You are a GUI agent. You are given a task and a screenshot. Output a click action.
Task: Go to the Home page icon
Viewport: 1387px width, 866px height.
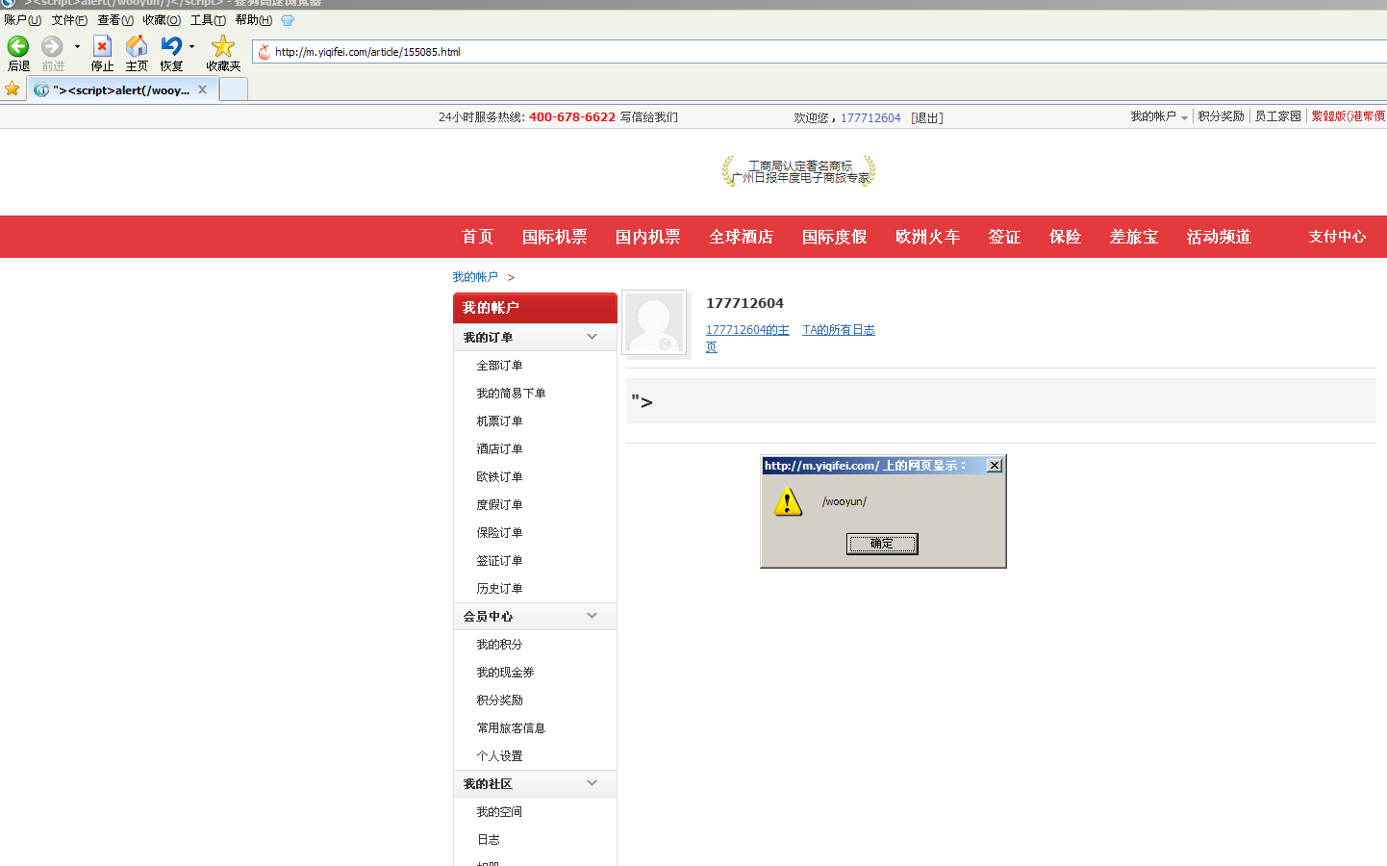[x=137, y=46]
